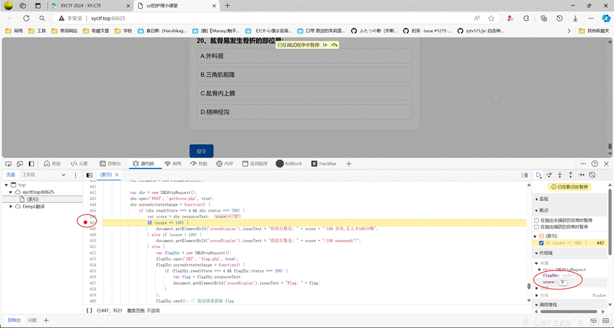The height and width of the screenshot is (328, 614).
Task: Click the step into function icon
Action: click(560, 175)
